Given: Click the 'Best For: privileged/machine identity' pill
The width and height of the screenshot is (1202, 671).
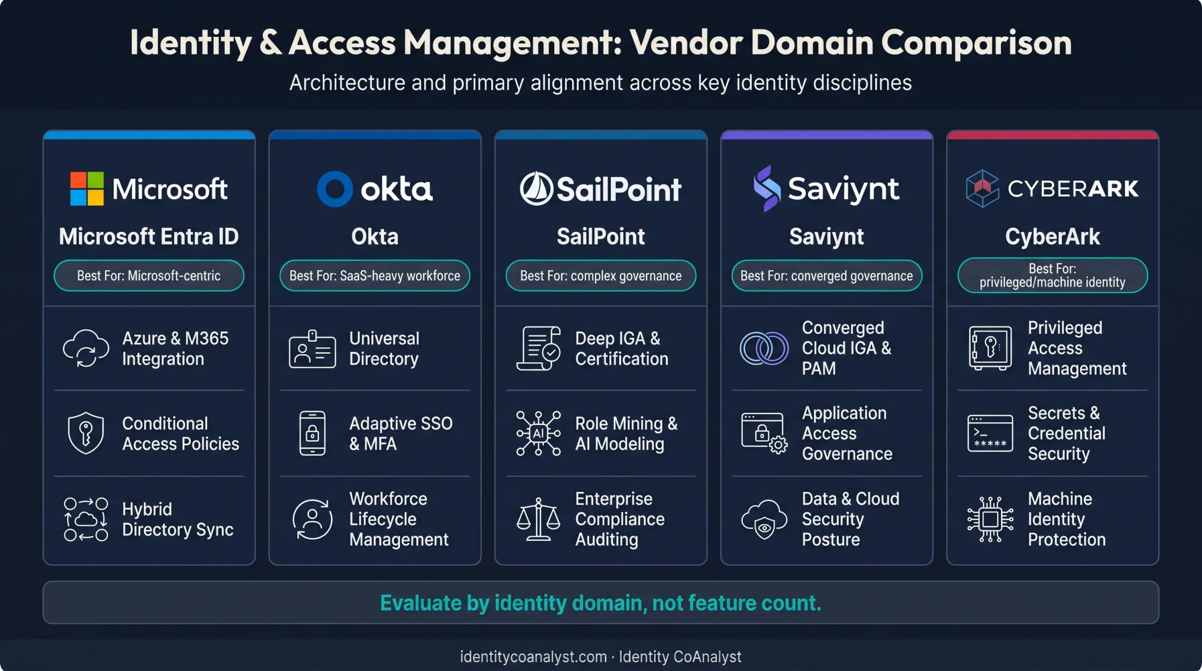Looking at the screenshot, I should pos(1053,275).
